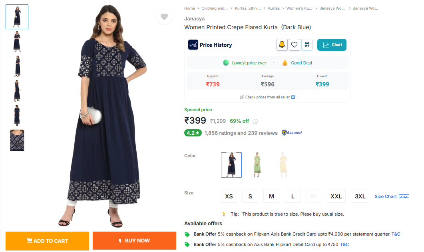View the fabric pattern close-up thumbnail
The height and width of the screenshot is (252, 424).
point(17,140)
